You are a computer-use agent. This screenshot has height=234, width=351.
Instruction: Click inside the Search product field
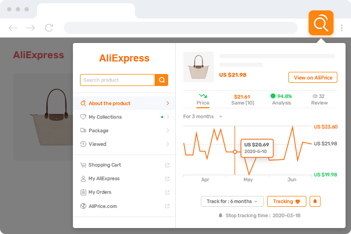click(118, 80)
